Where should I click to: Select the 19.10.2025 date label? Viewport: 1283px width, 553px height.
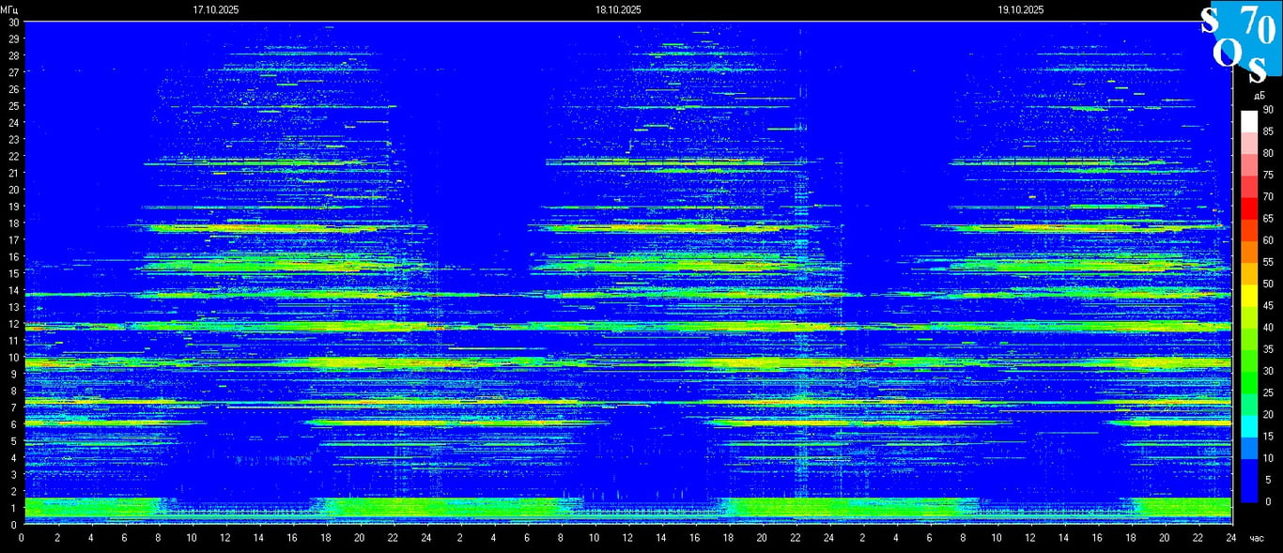(1021, 9)
